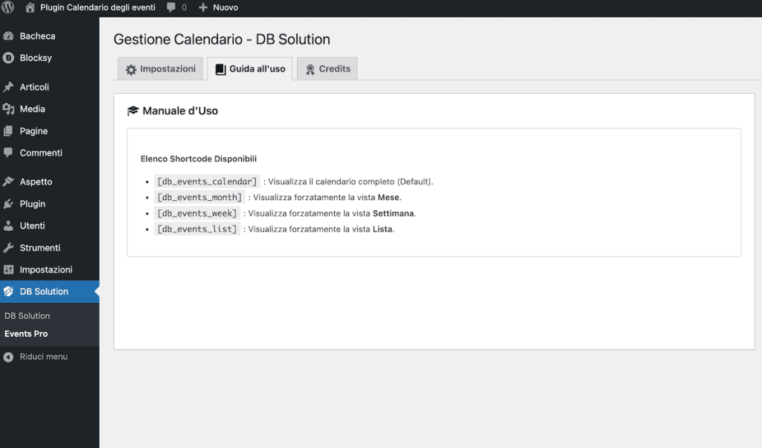Click the comments bubble icon in admin bar

click(171, 7)
